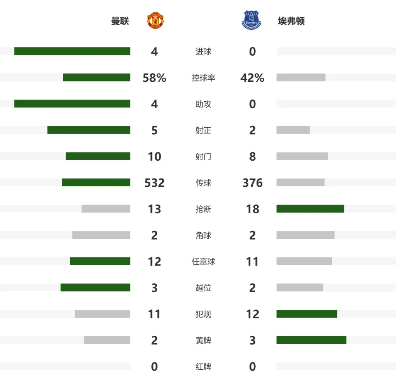Click Everton's green 黄牌 bar
This screenshot has height=378, width=396.
(x=311, y=340)
